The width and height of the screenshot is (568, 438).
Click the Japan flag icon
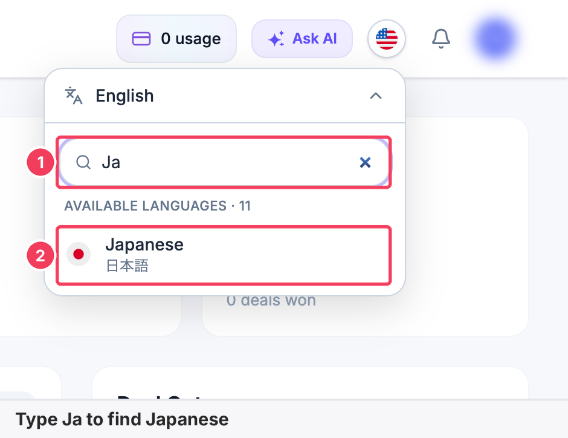[79, 254]
